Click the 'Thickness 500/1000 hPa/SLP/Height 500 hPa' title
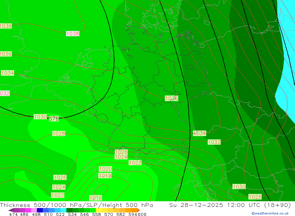Screen dimensions: 295x216 (76, 205)
